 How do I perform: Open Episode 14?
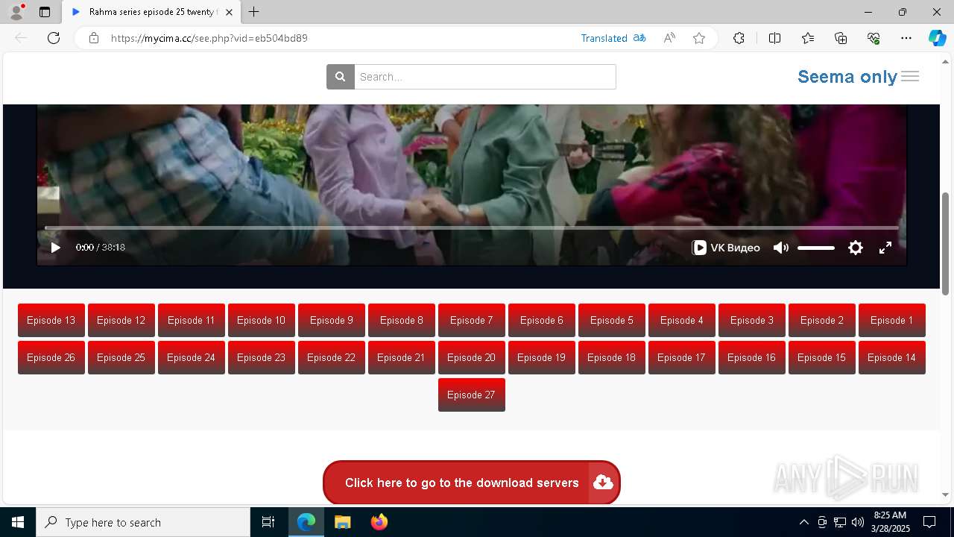(x=892, y=357)
